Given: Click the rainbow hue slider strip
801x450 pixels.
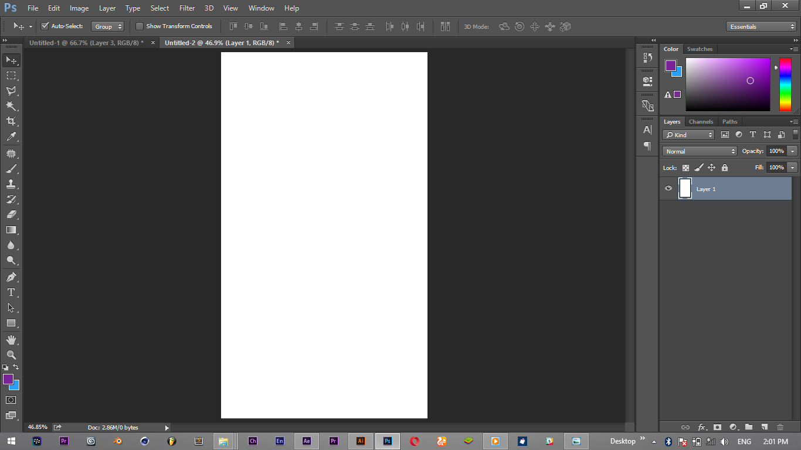Looking at the screenshot, I should click(x=785, y=84).
